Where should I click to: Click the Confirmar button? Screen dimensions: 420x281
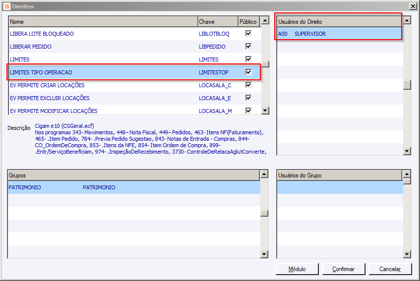(x=344, y=269)
